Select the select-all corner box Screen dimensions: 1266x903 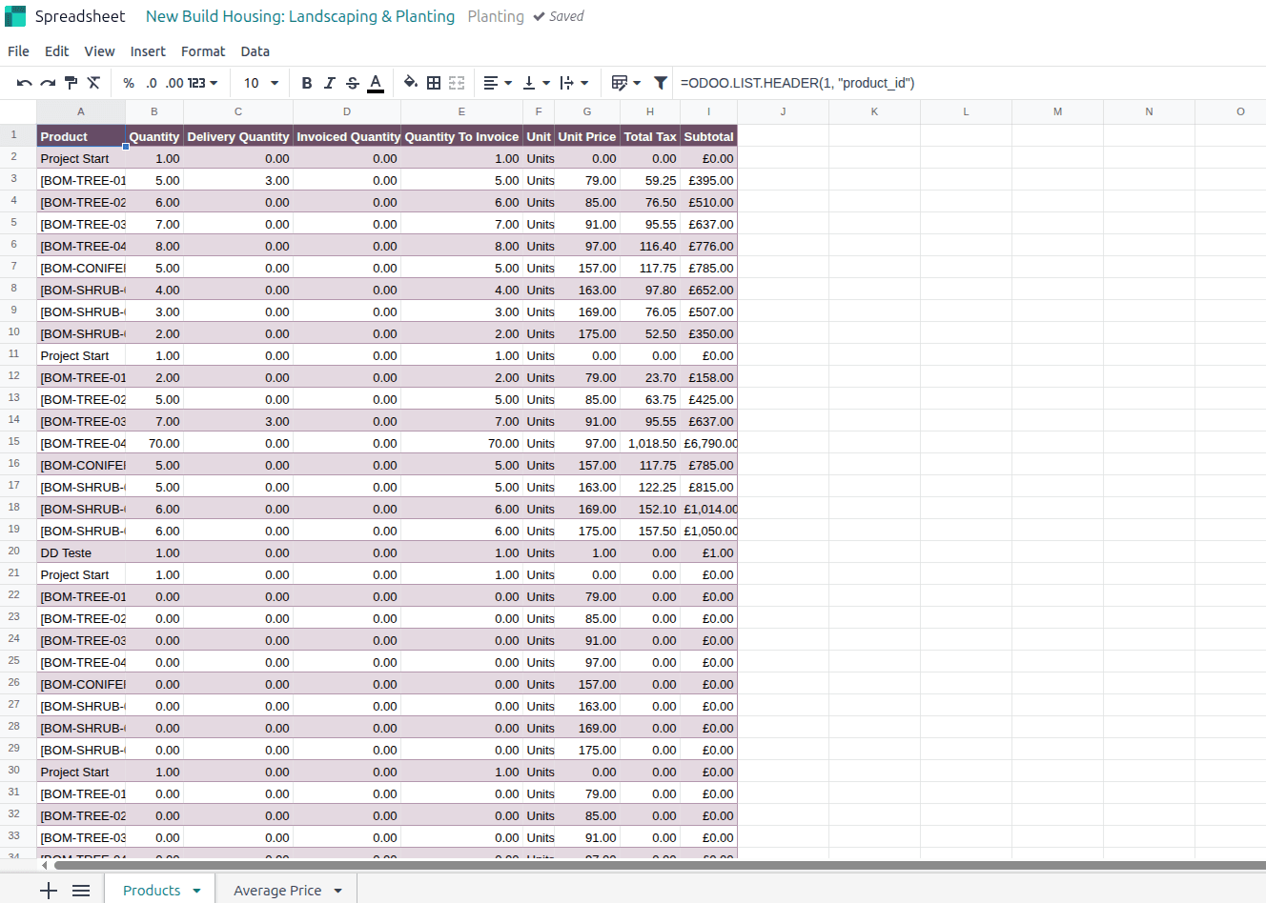tap(18, 111)
